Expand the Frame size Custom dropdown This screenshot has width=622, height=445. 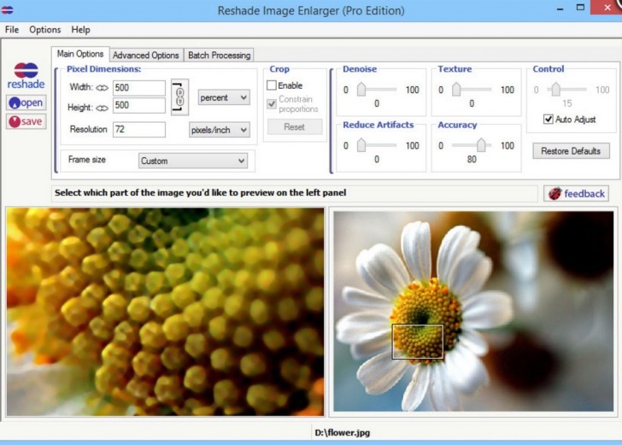pos(193,161)
